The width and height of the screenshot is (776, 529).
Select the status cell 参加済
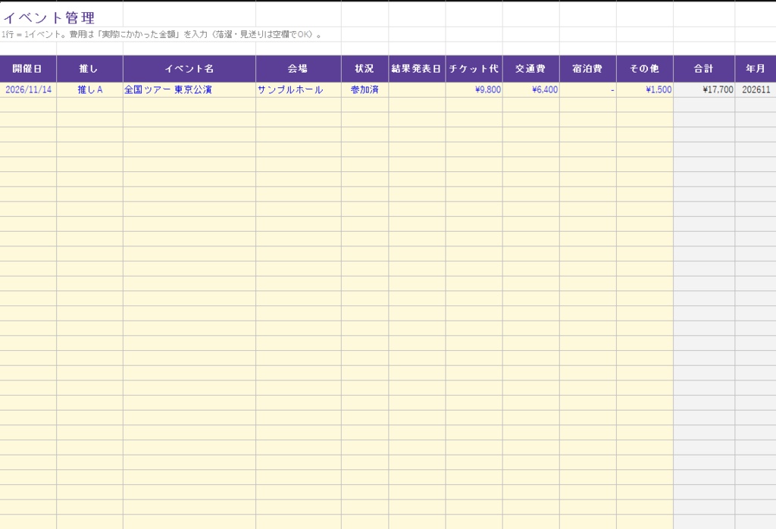tap(365, 89)
